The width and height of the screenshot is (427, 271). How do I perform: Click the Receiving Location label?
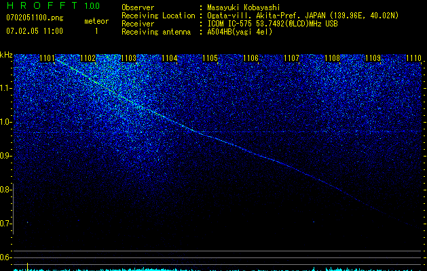(x=158, y=16)
